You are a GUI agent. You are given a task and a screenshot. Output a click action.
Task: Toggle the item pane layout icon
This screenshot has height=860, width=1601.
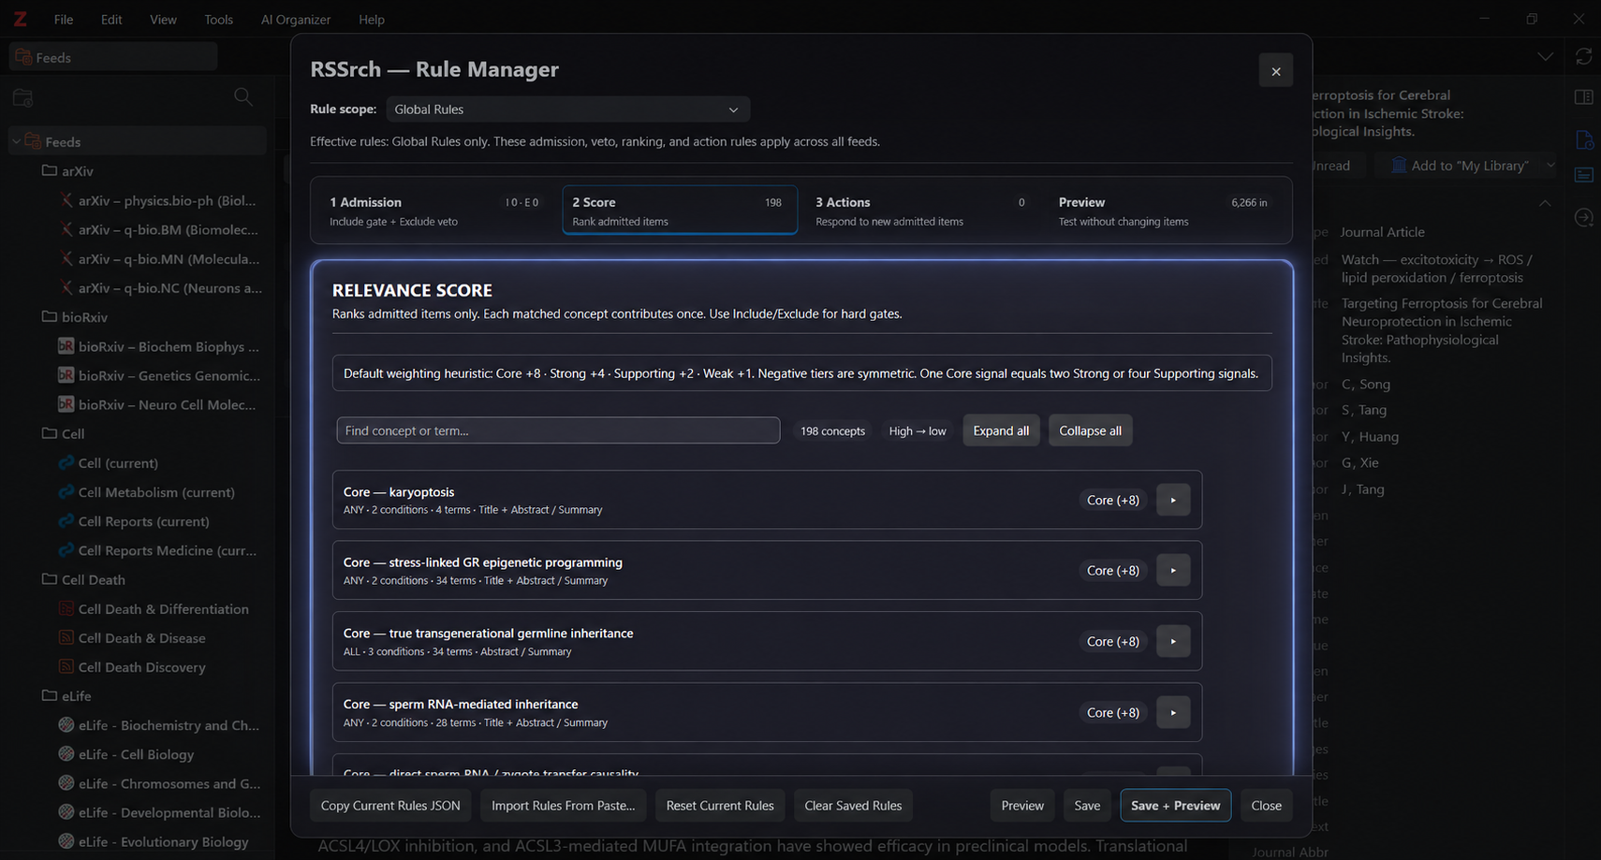coord(1584,97)
